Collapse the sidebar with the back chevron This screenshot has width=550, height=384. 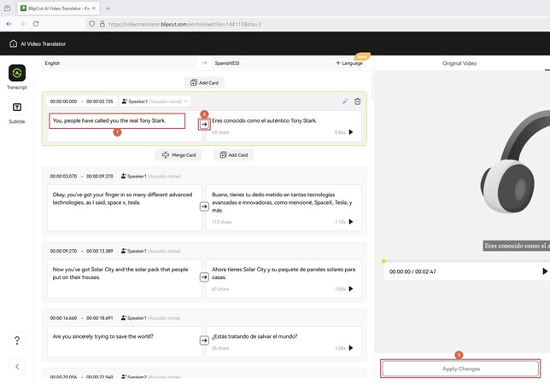[17, 366]
